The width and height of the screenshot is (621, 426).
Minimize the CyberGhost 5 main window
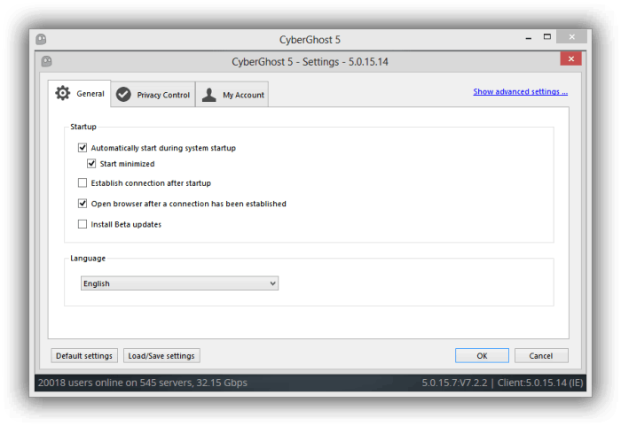529,38
